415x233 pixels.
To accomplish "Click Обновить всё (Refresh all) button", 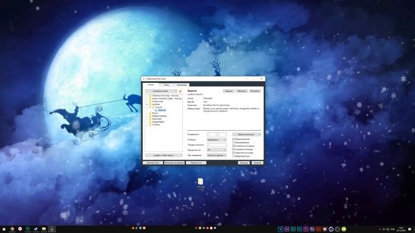I will point(153,162).
